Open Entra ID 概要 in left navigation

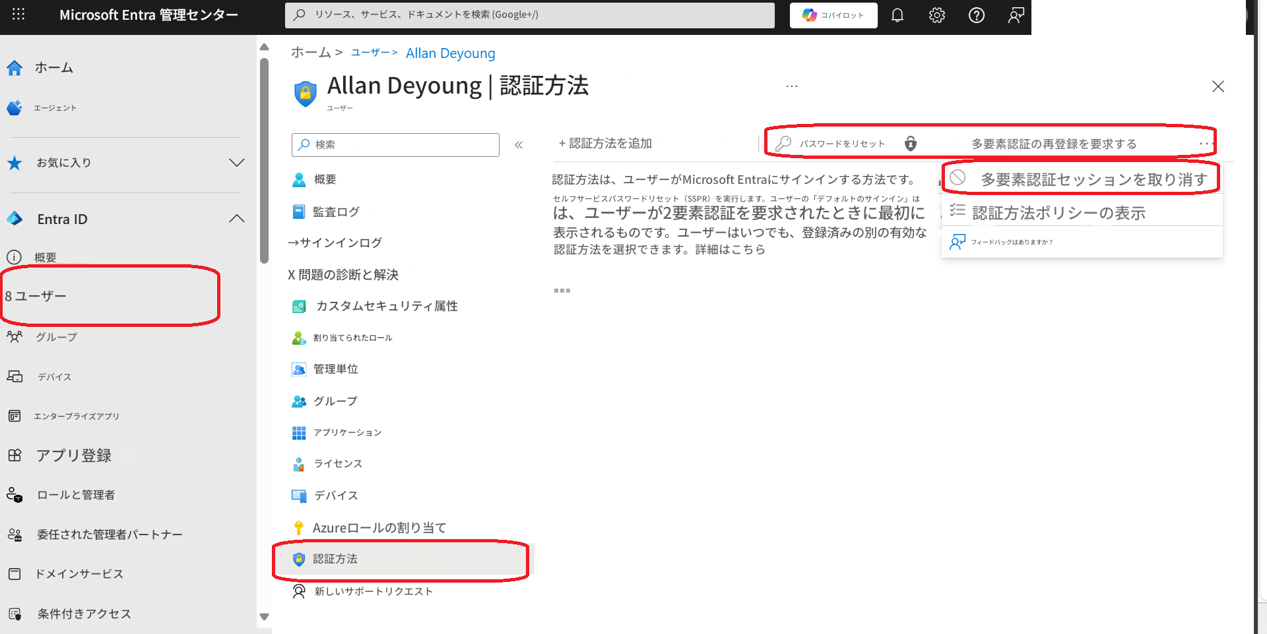click(x=46, y=258)
